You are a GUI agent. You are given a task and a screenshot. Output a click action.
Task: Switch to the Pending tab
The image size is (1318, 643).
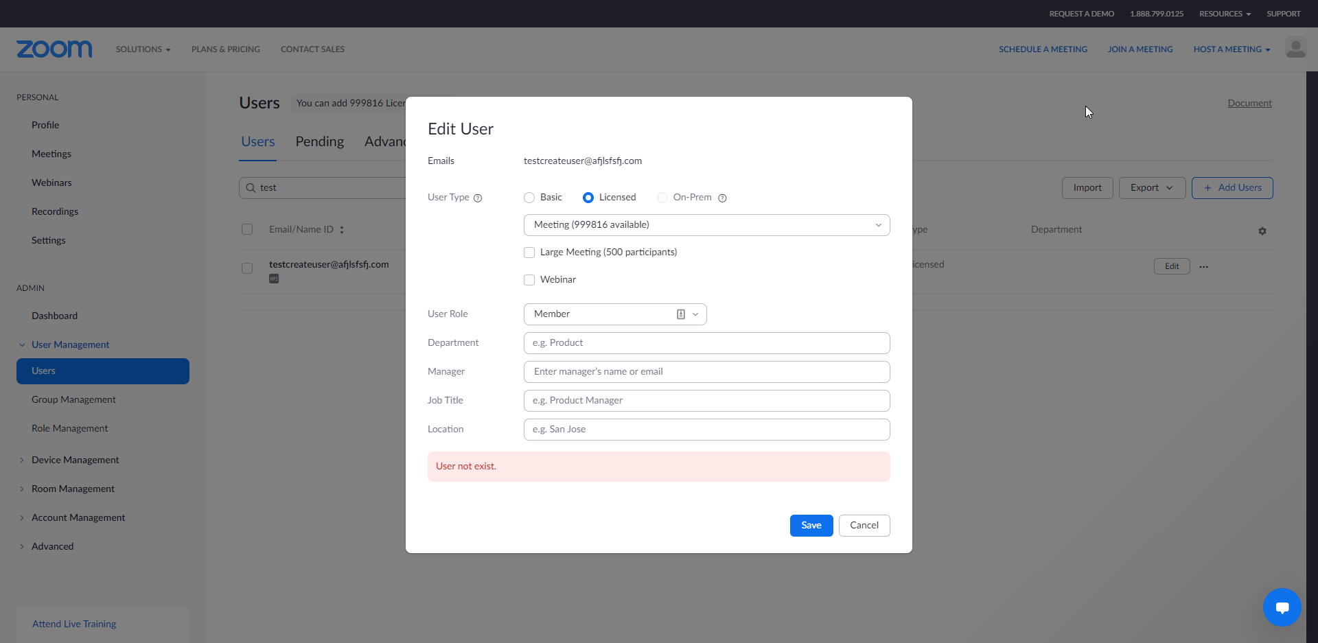coord(319,142)
